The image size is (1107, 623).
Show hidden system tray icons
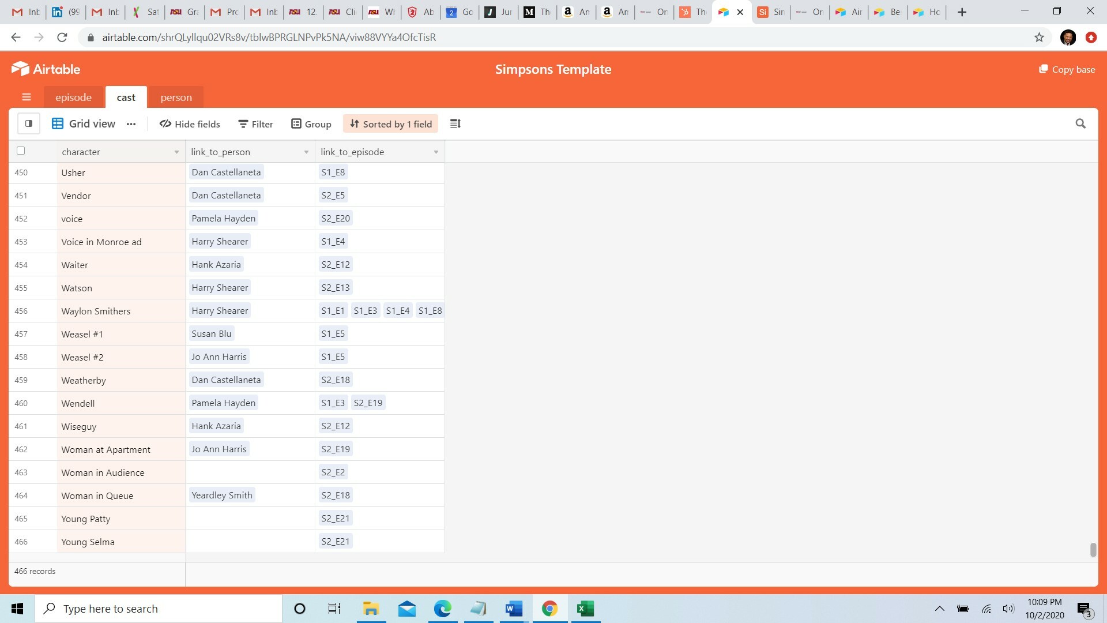pos(939,609)
